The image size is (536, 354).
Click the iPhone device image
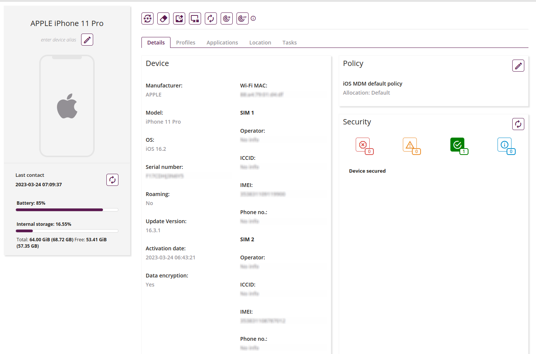(67, 106)
